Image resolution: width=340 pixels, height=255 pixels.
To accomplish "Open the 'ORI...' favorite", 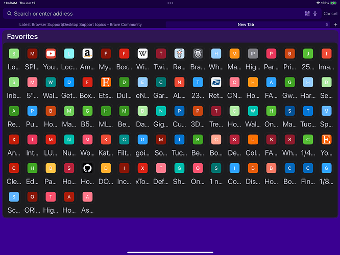I will (x=32, y=197).
